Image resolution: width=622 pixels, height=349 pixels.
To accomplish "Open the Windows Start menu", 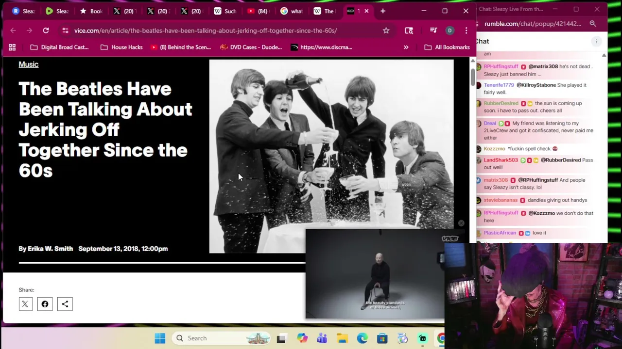I will (160, 338).
